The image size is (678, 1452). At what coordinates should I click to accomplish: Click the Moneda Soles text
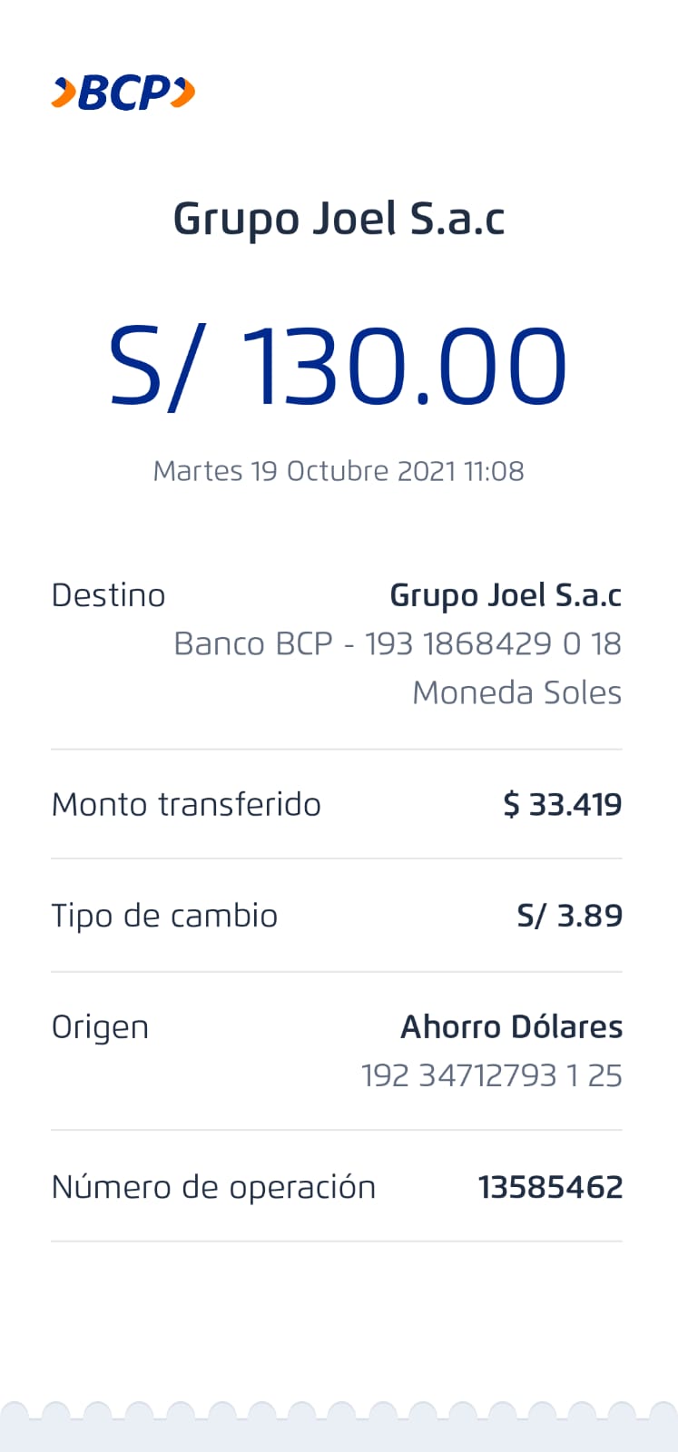click(x=516, y=692)
